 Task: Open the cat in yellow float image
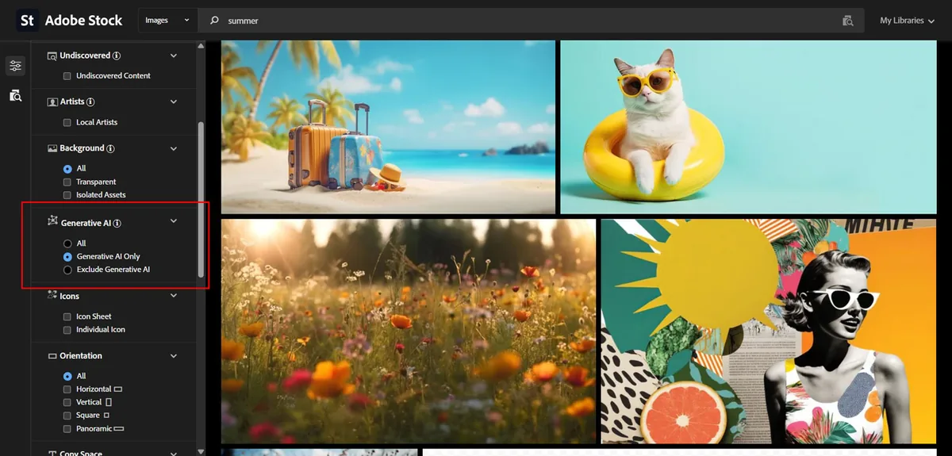pos(748,126)
